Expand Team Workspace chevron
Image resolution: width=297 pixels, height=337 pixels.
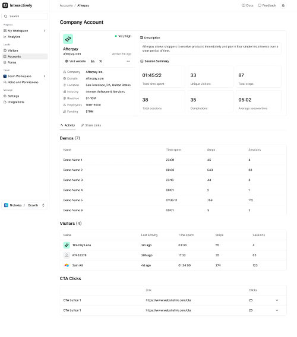[45, 76]
